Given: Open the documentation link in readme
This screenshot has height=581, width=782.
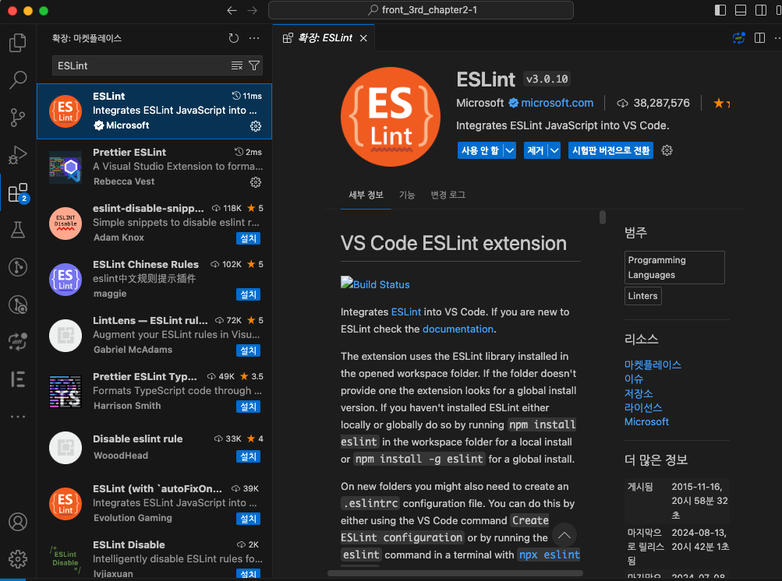Looking at the screenshot, I should [x=458, y=329].
